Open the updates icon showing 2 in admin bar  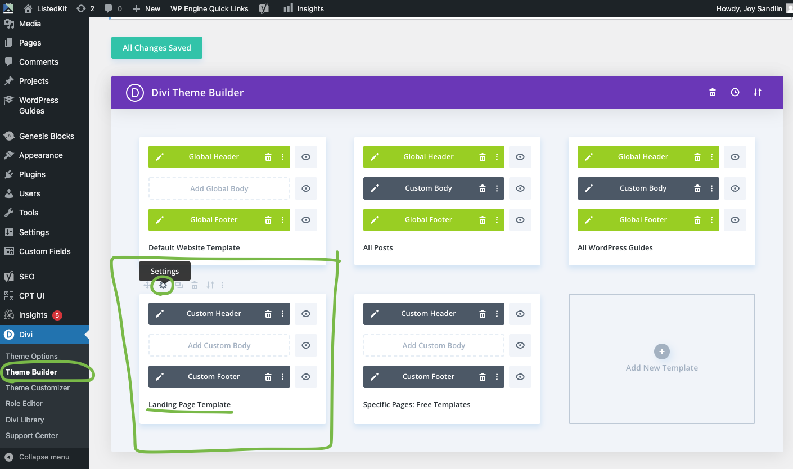click(85, 8)
